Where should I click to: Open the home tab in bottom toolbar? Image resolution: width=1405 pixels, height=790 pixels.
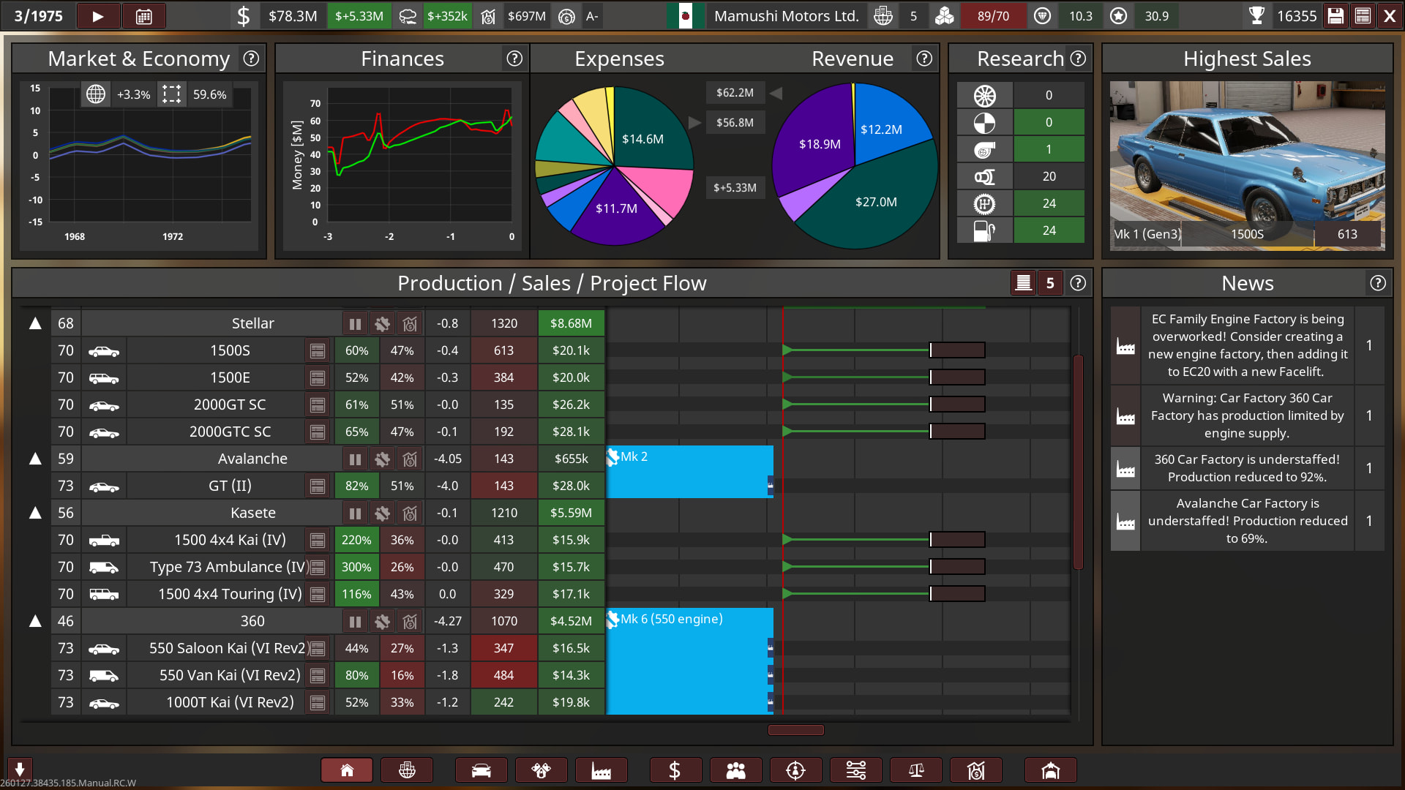coord(347,770)
